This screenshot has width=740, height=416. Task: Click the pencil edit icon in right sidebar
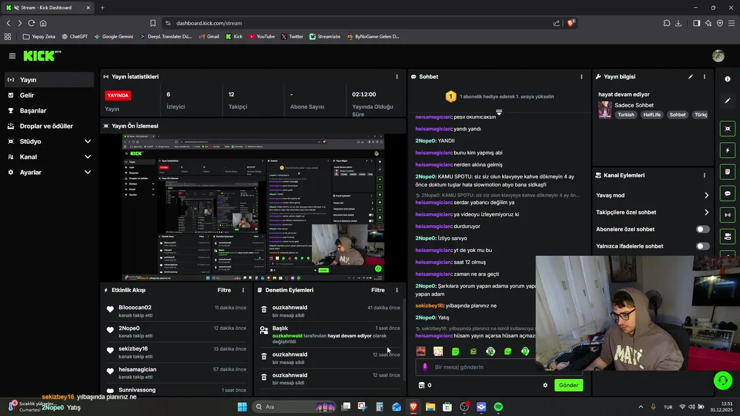(x=727, y=101)
